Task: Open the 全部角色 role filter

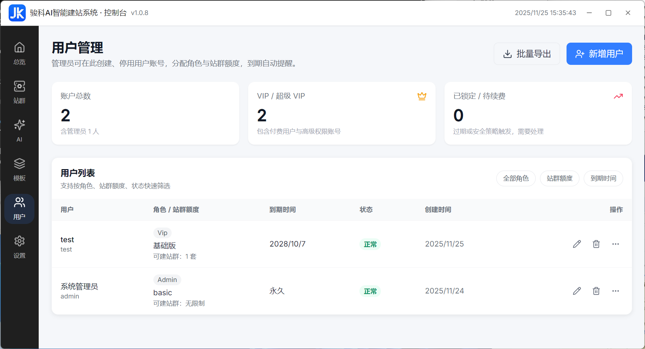Action: point(516,178)
